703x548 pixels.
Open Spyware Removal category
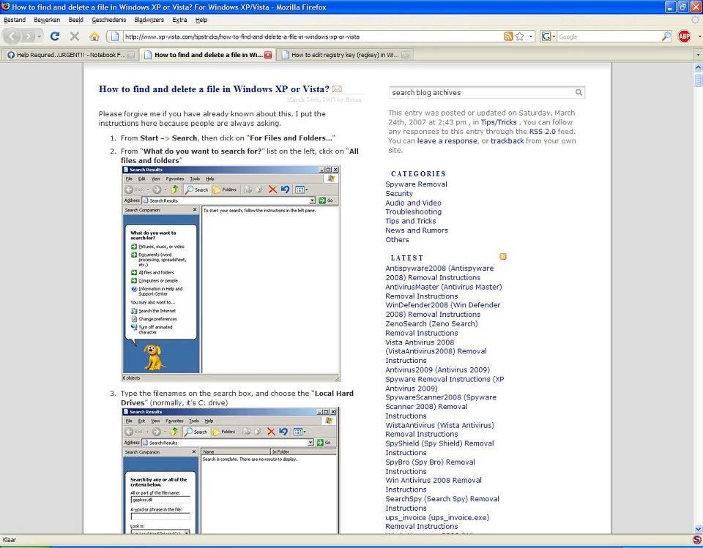pyautogui.click(x=416, y=184)
